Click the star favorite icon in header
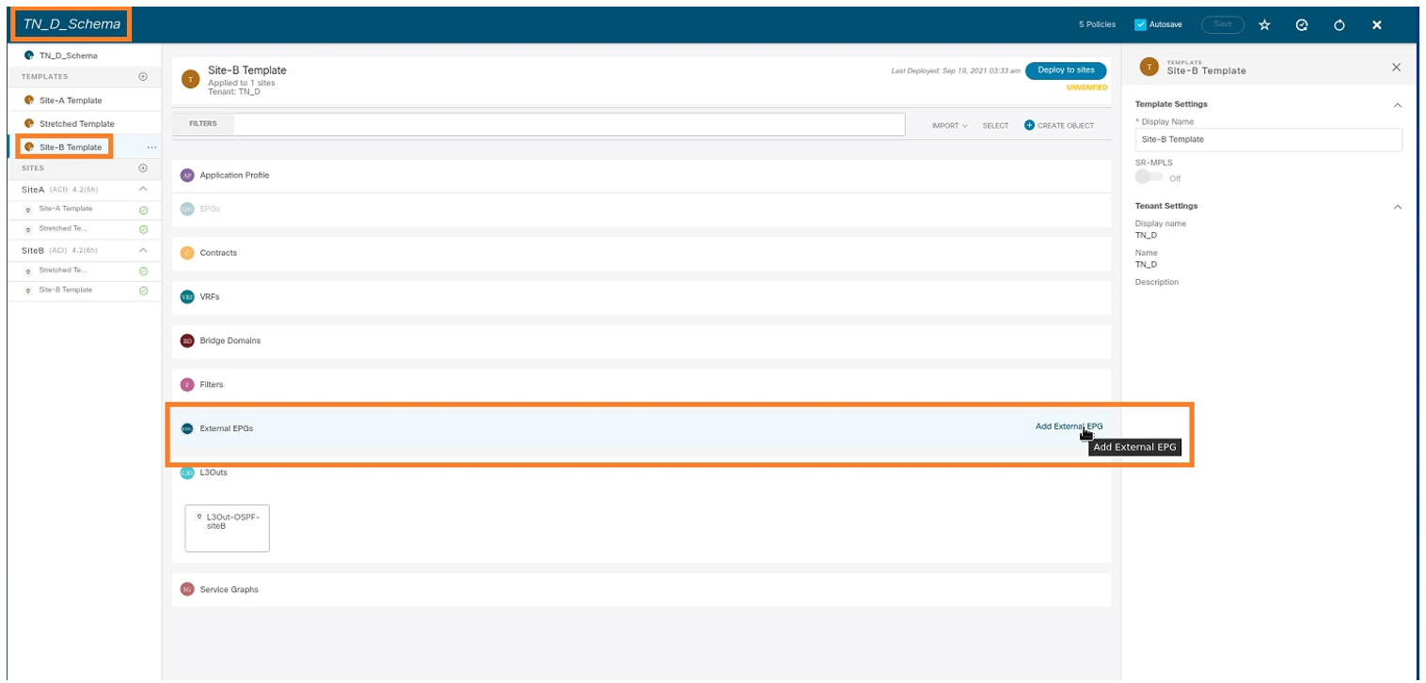This screenshot has height=683, width=1426. [1264, 25]
